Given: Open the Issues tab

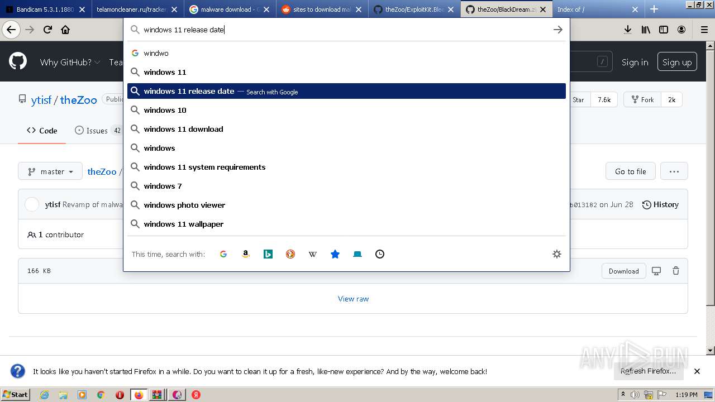Looking at the screenshot, I should [98, 130].
